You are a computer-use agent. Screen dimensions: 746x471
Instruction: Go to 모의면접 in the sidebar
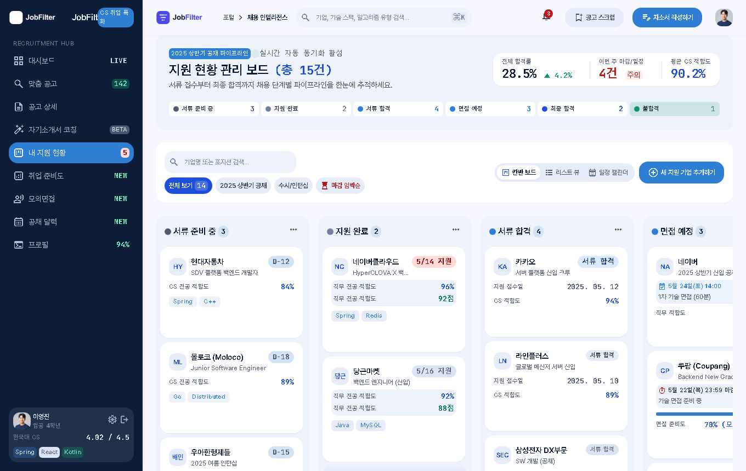click(71, 199)
